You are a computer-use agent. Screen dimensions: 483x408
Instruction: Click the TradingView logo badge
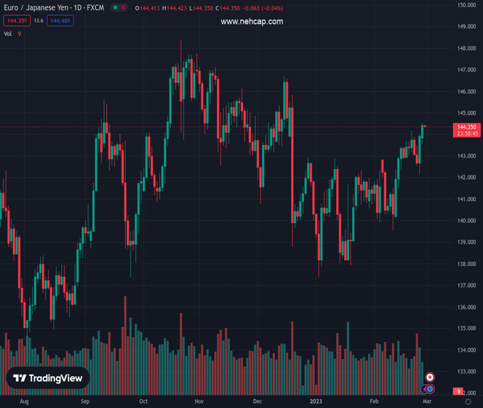pos(48,378)
